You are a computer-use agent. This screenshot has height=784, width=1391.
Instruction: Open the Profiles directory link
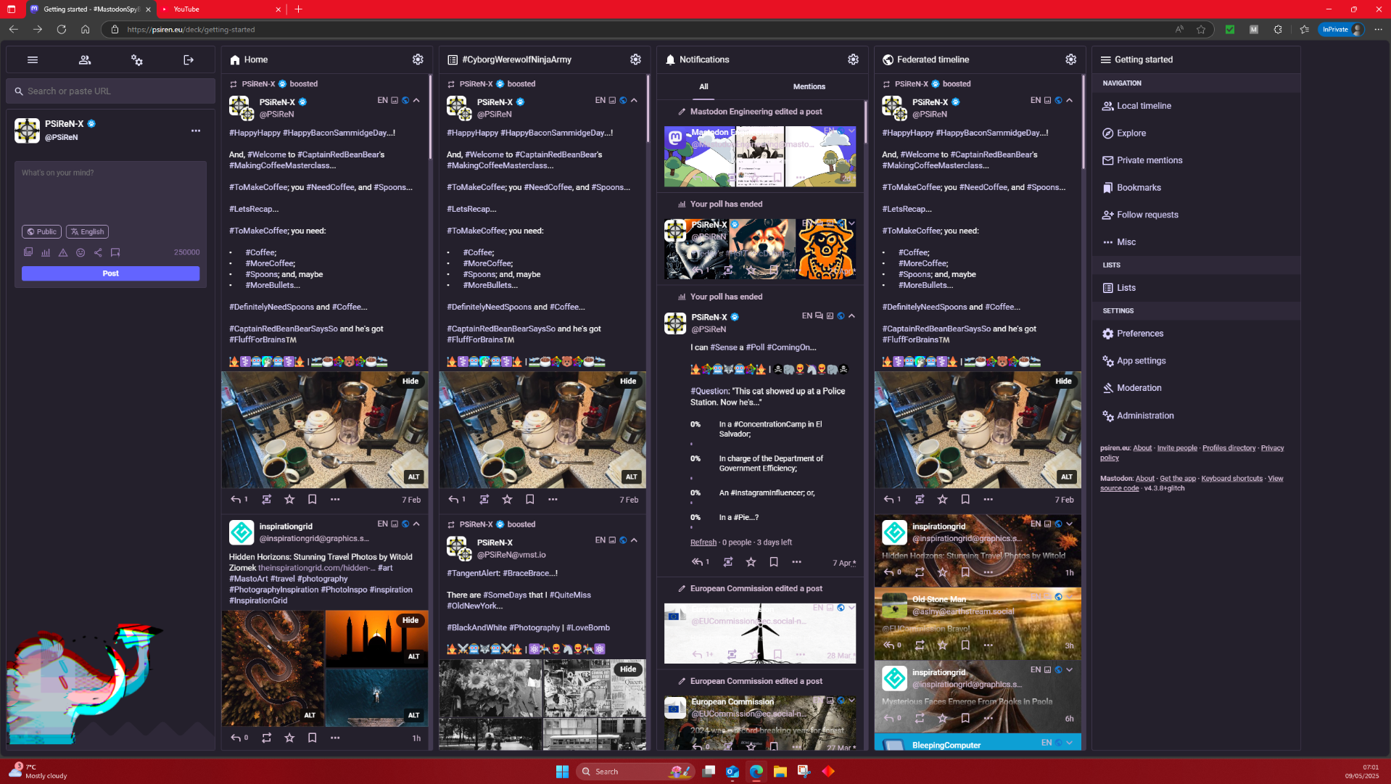pos(1229,448)
